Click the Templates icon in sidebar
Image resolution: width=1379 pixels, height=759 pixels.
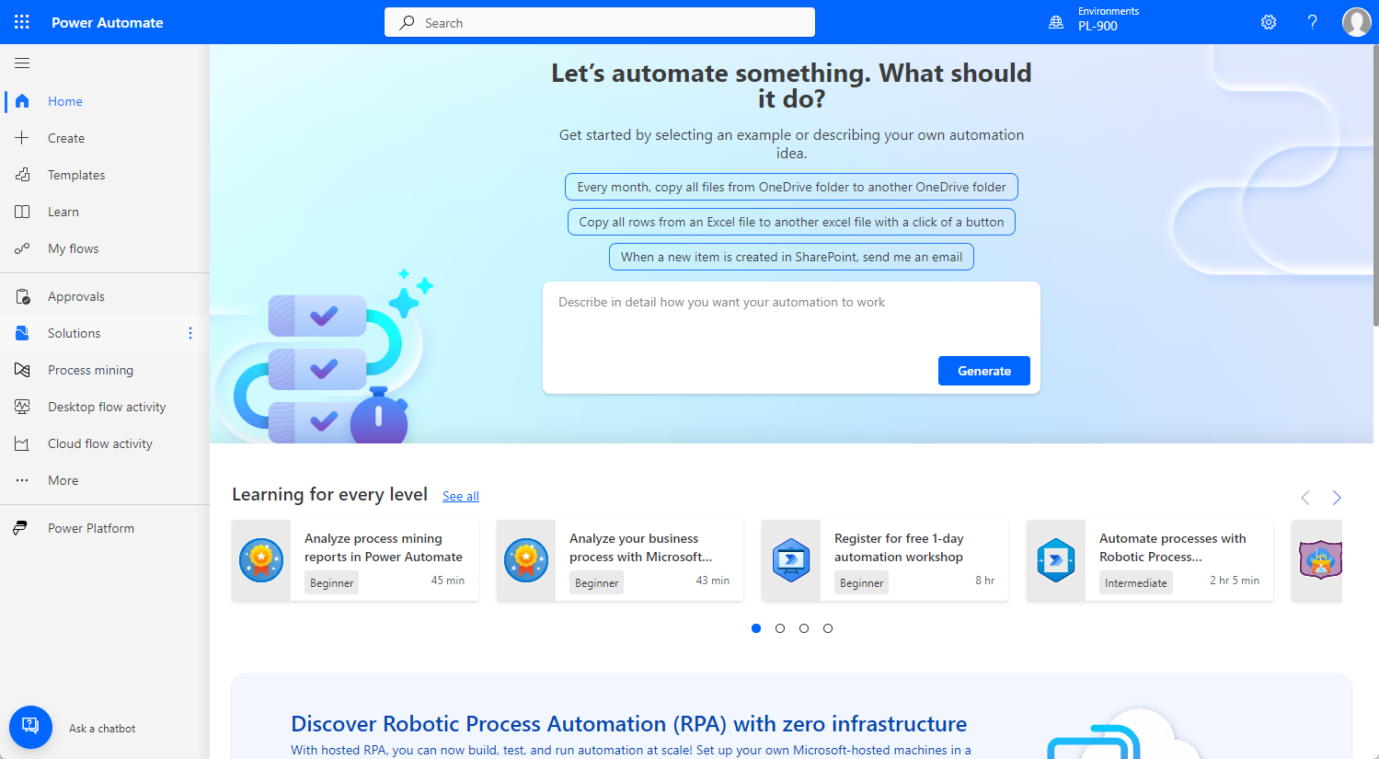click(x=22, y=175)
